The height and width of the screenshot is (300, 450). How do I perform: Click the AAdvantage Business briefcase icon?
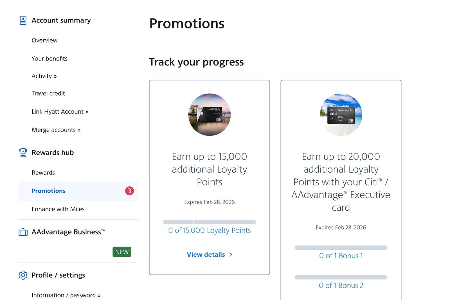[x=23, y=232]
